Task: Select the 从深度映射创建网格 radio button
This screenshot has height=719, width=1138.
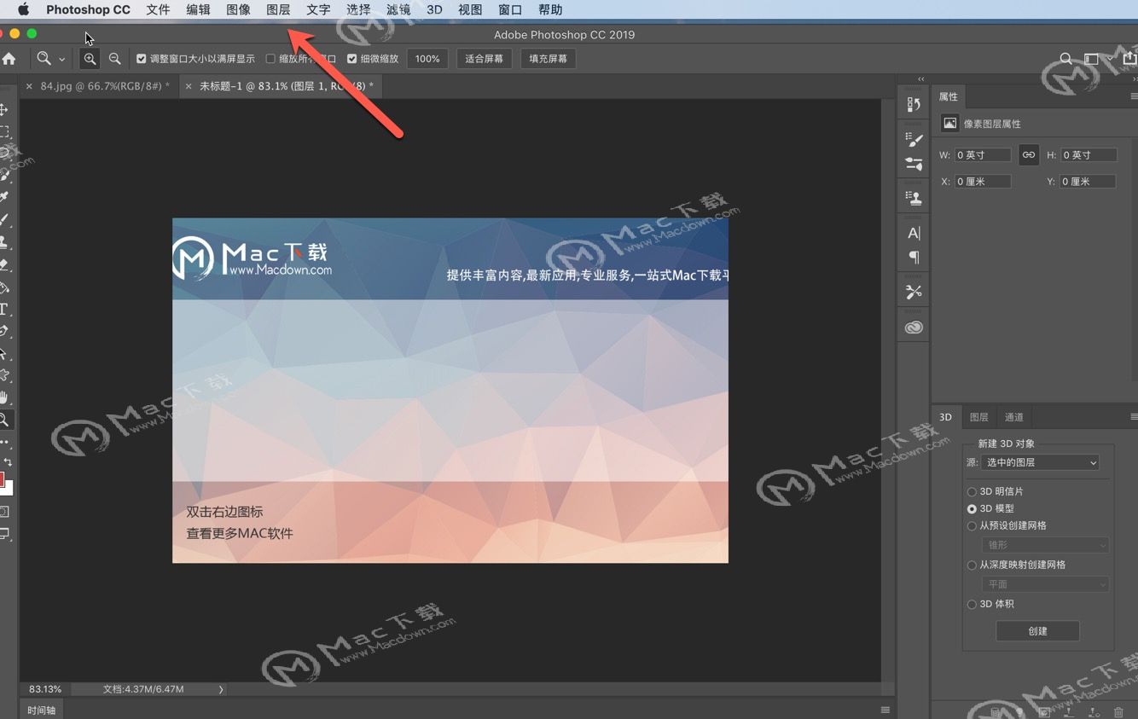Action: click(x=972, y=565)
